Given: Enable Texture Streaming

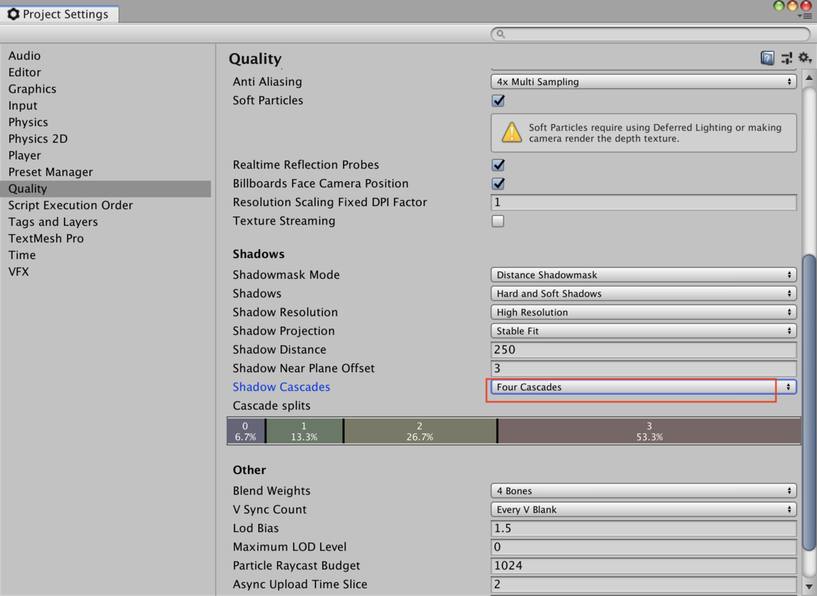Looking at the screenshot, I should pyautogui.click(x=498, y=220).
